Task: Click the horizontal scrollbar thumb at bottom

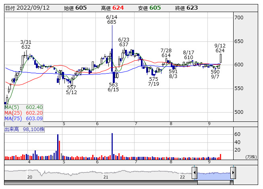Action: [x=214, y=183]
